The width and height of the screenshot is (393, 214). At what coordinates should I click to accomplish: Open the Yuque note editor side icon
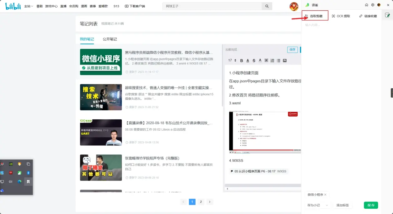click(x=387, y=15)
